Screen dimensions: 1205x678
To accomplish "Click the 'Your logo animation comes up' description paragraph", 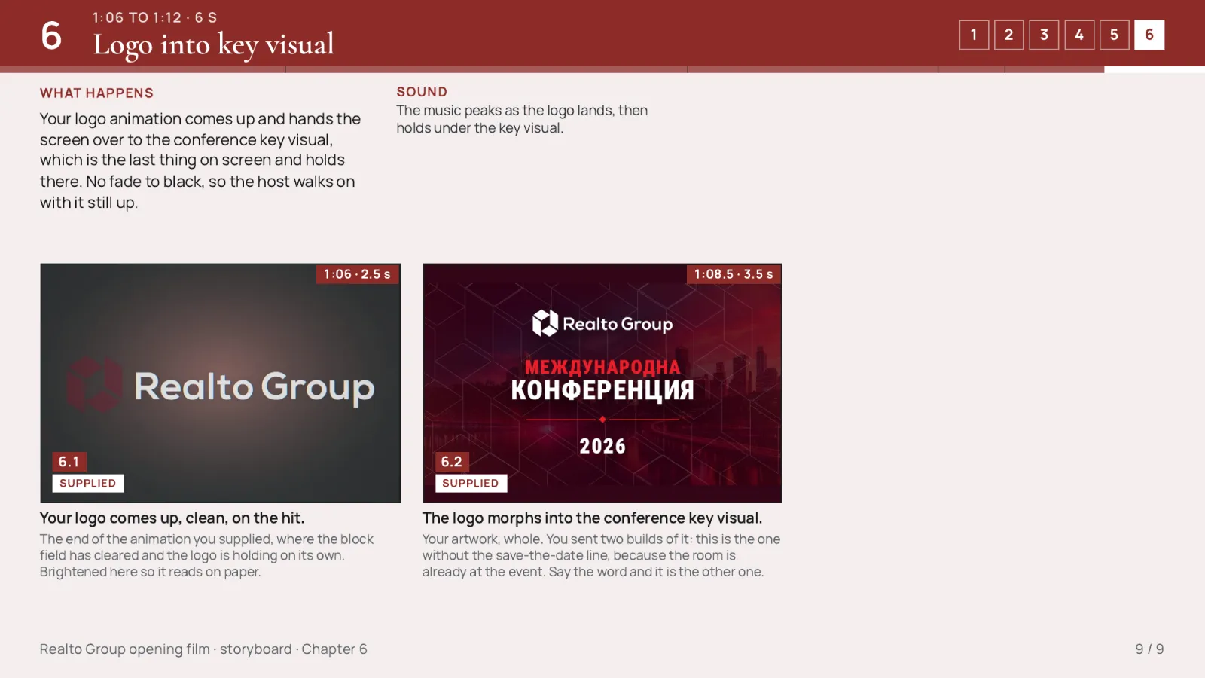I will (x=200, y=160).
